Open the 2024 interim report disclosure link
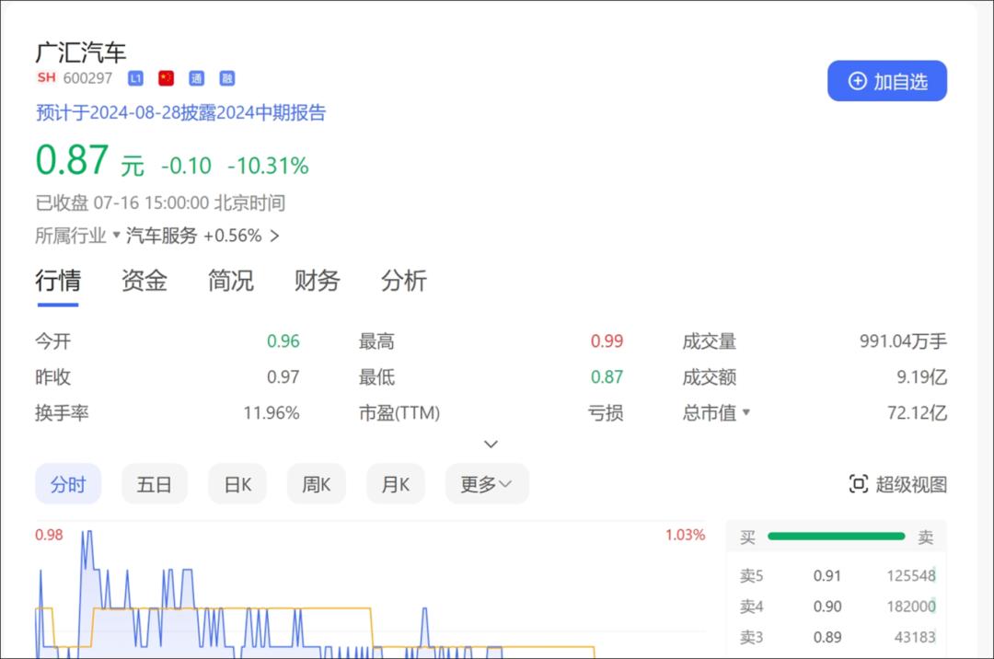994x659 pixels. pyautogui.click(x=180, y=113)
